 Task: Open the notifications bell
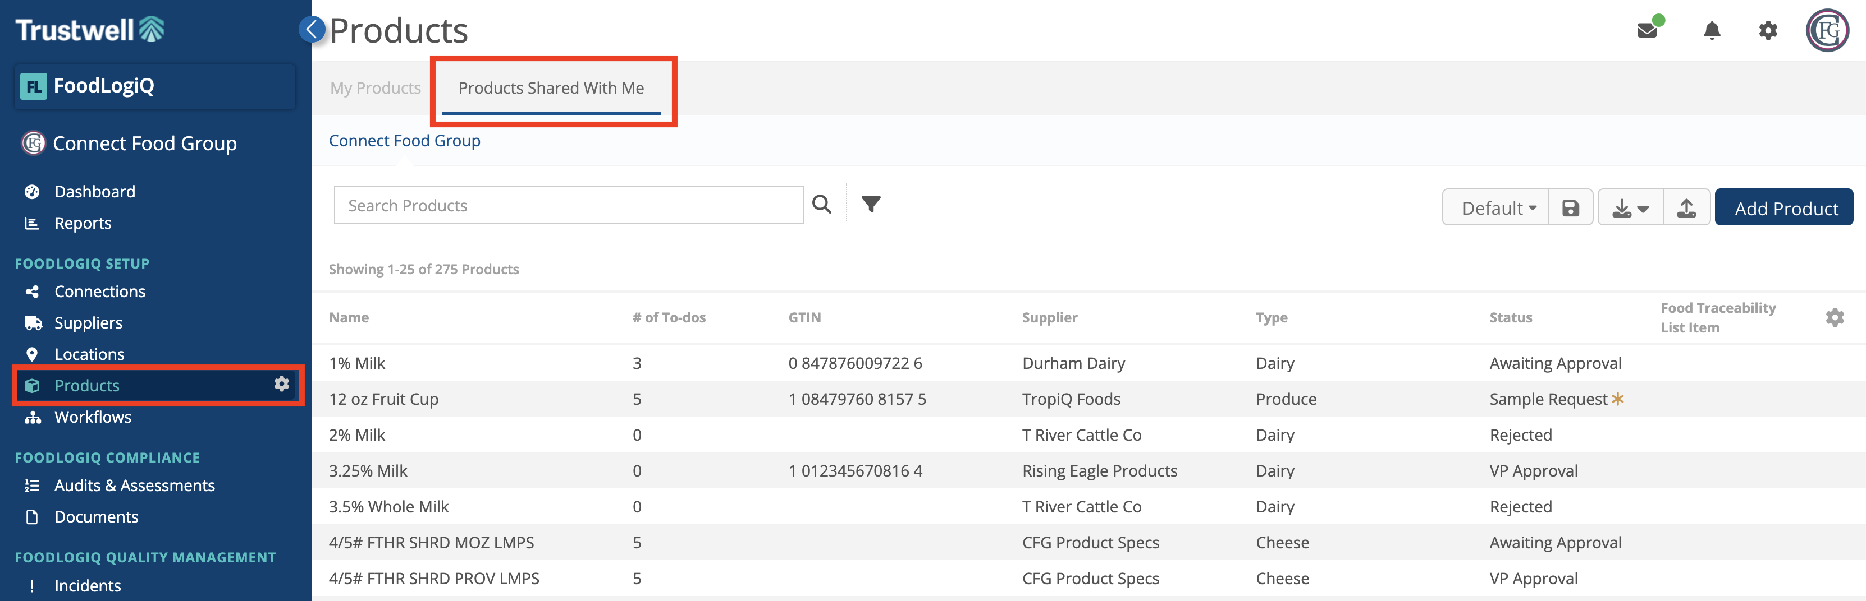click(x=1712, y=30)
